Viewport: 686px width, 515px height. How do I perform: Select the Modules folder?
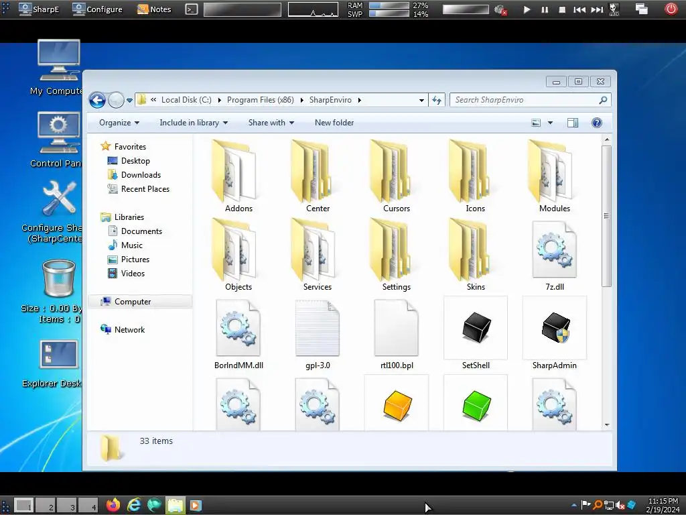pyautogui.click(x=554, y=176)
